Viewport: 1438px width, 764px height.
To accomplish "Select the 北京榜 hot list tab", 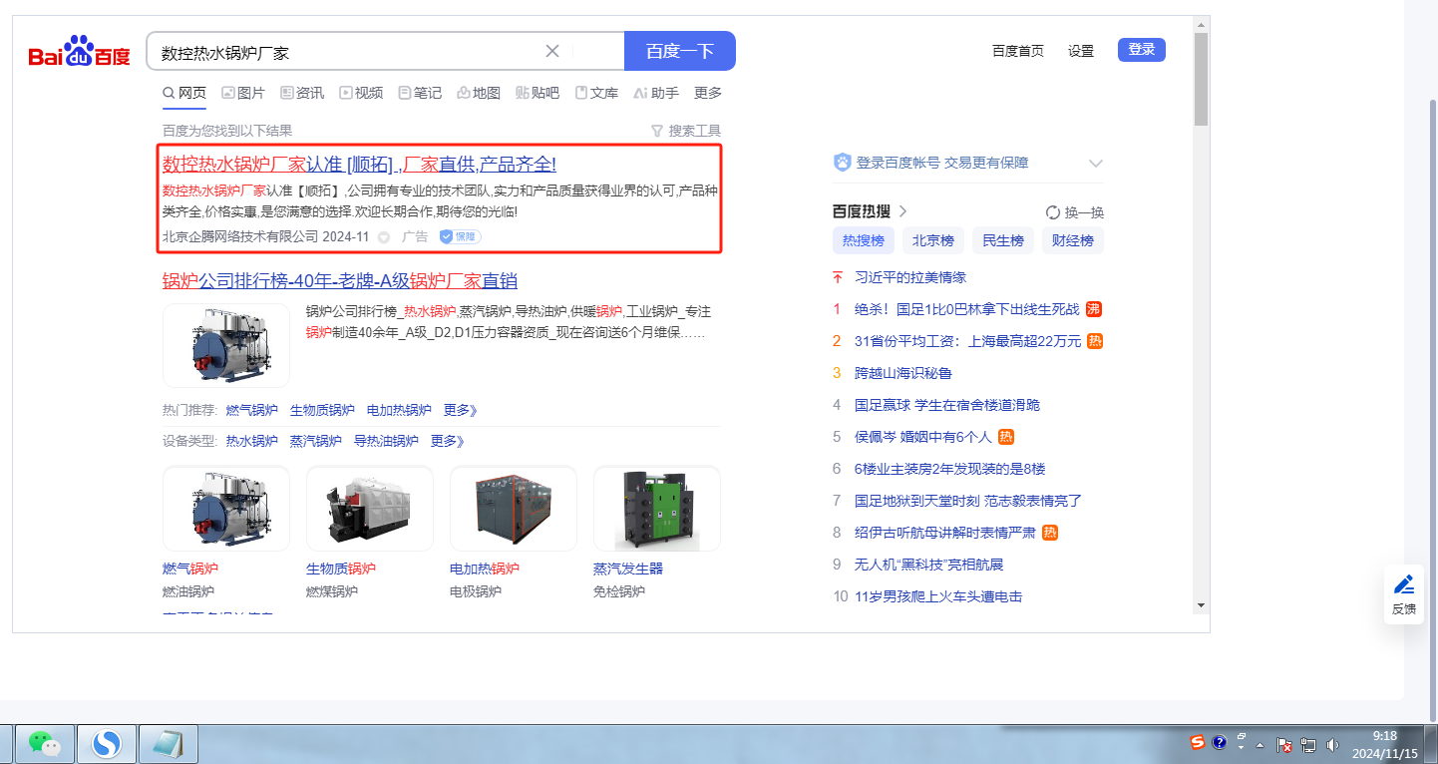I will pos(933,240).
